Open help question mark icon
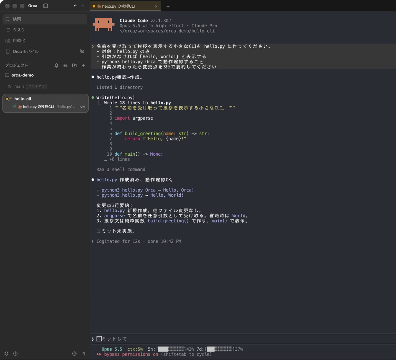The height and width of the screenshot is (360, 396). 16,354
